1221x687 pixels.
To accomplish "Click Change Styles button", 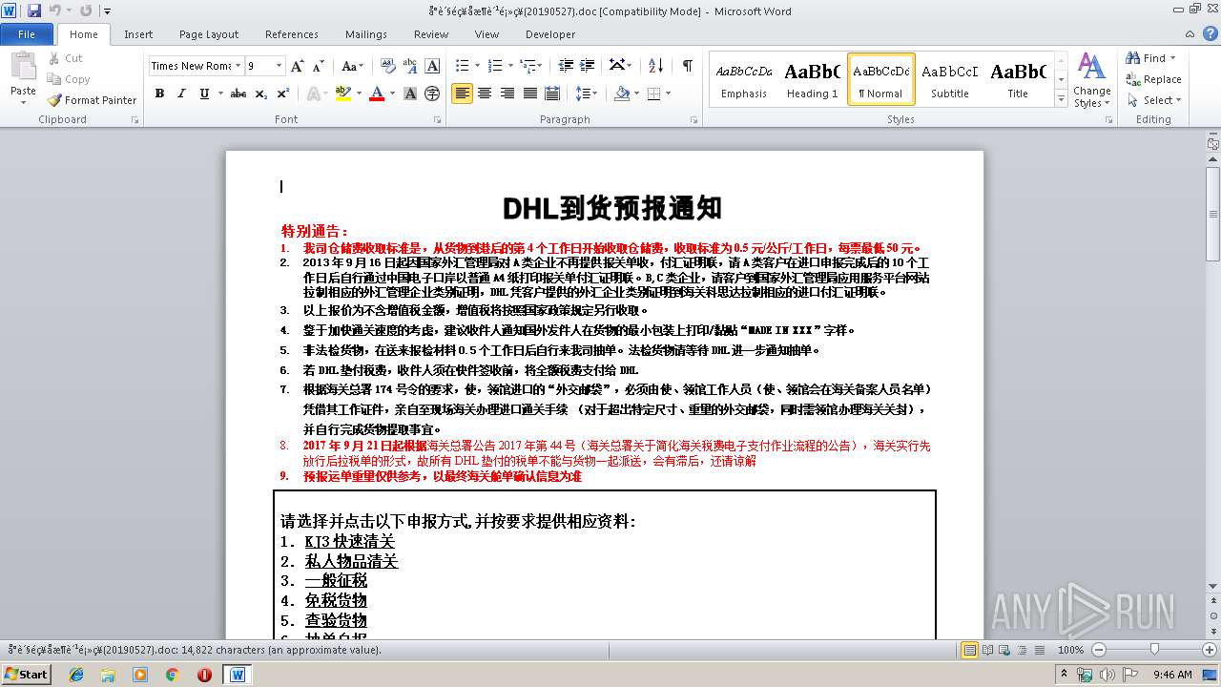I will click(x=1091, y=80).
